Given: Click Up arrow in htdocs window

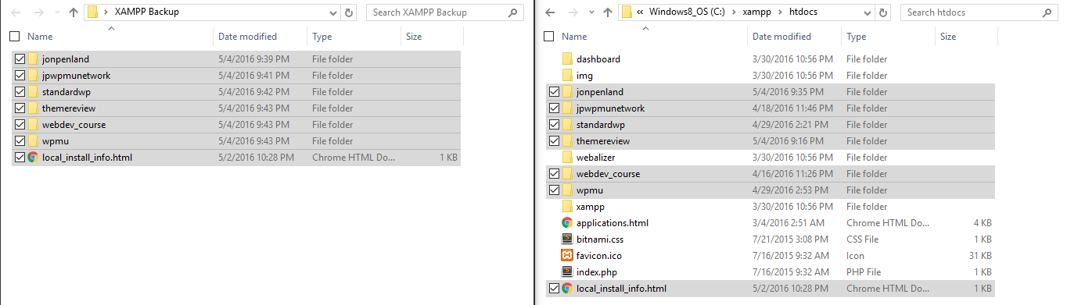Looking at the screenshot, I should tap(607, 12).
